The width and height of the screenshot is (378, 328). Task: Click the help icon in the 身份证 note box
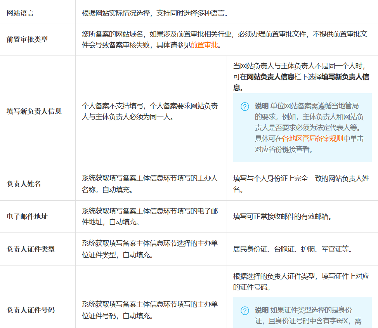(245, 311)
